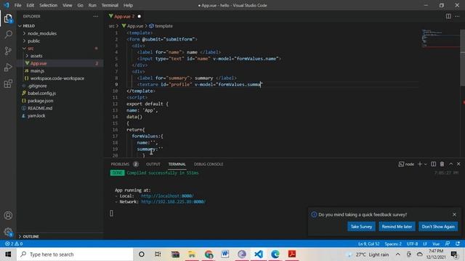Switch to the PROBLEMS tab

click(120, 164)
